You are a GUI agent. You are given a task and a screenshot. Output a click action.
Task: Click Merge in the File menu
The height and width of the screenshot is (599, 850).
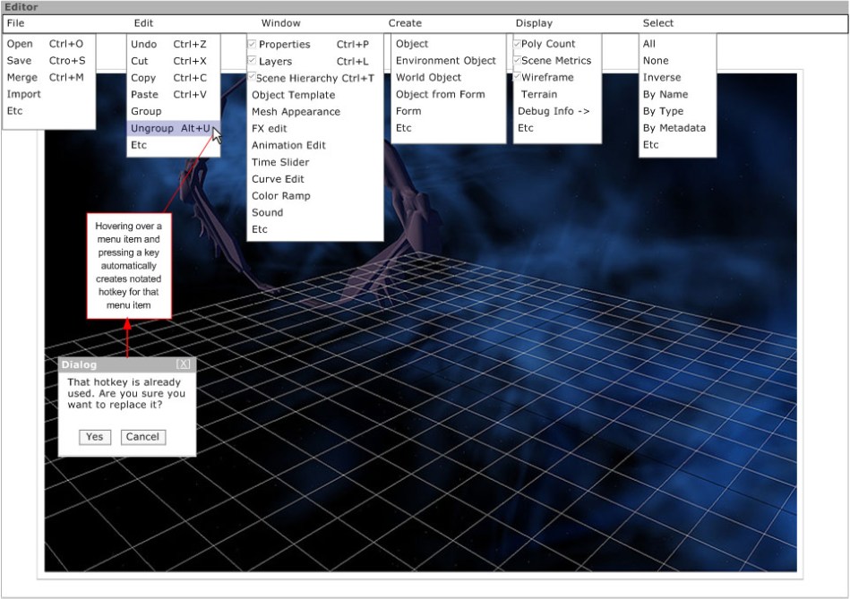coord(22,78)
